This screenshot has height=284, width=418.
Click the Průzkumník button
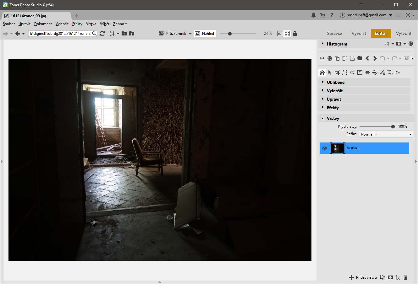click(x=173, y=34)
